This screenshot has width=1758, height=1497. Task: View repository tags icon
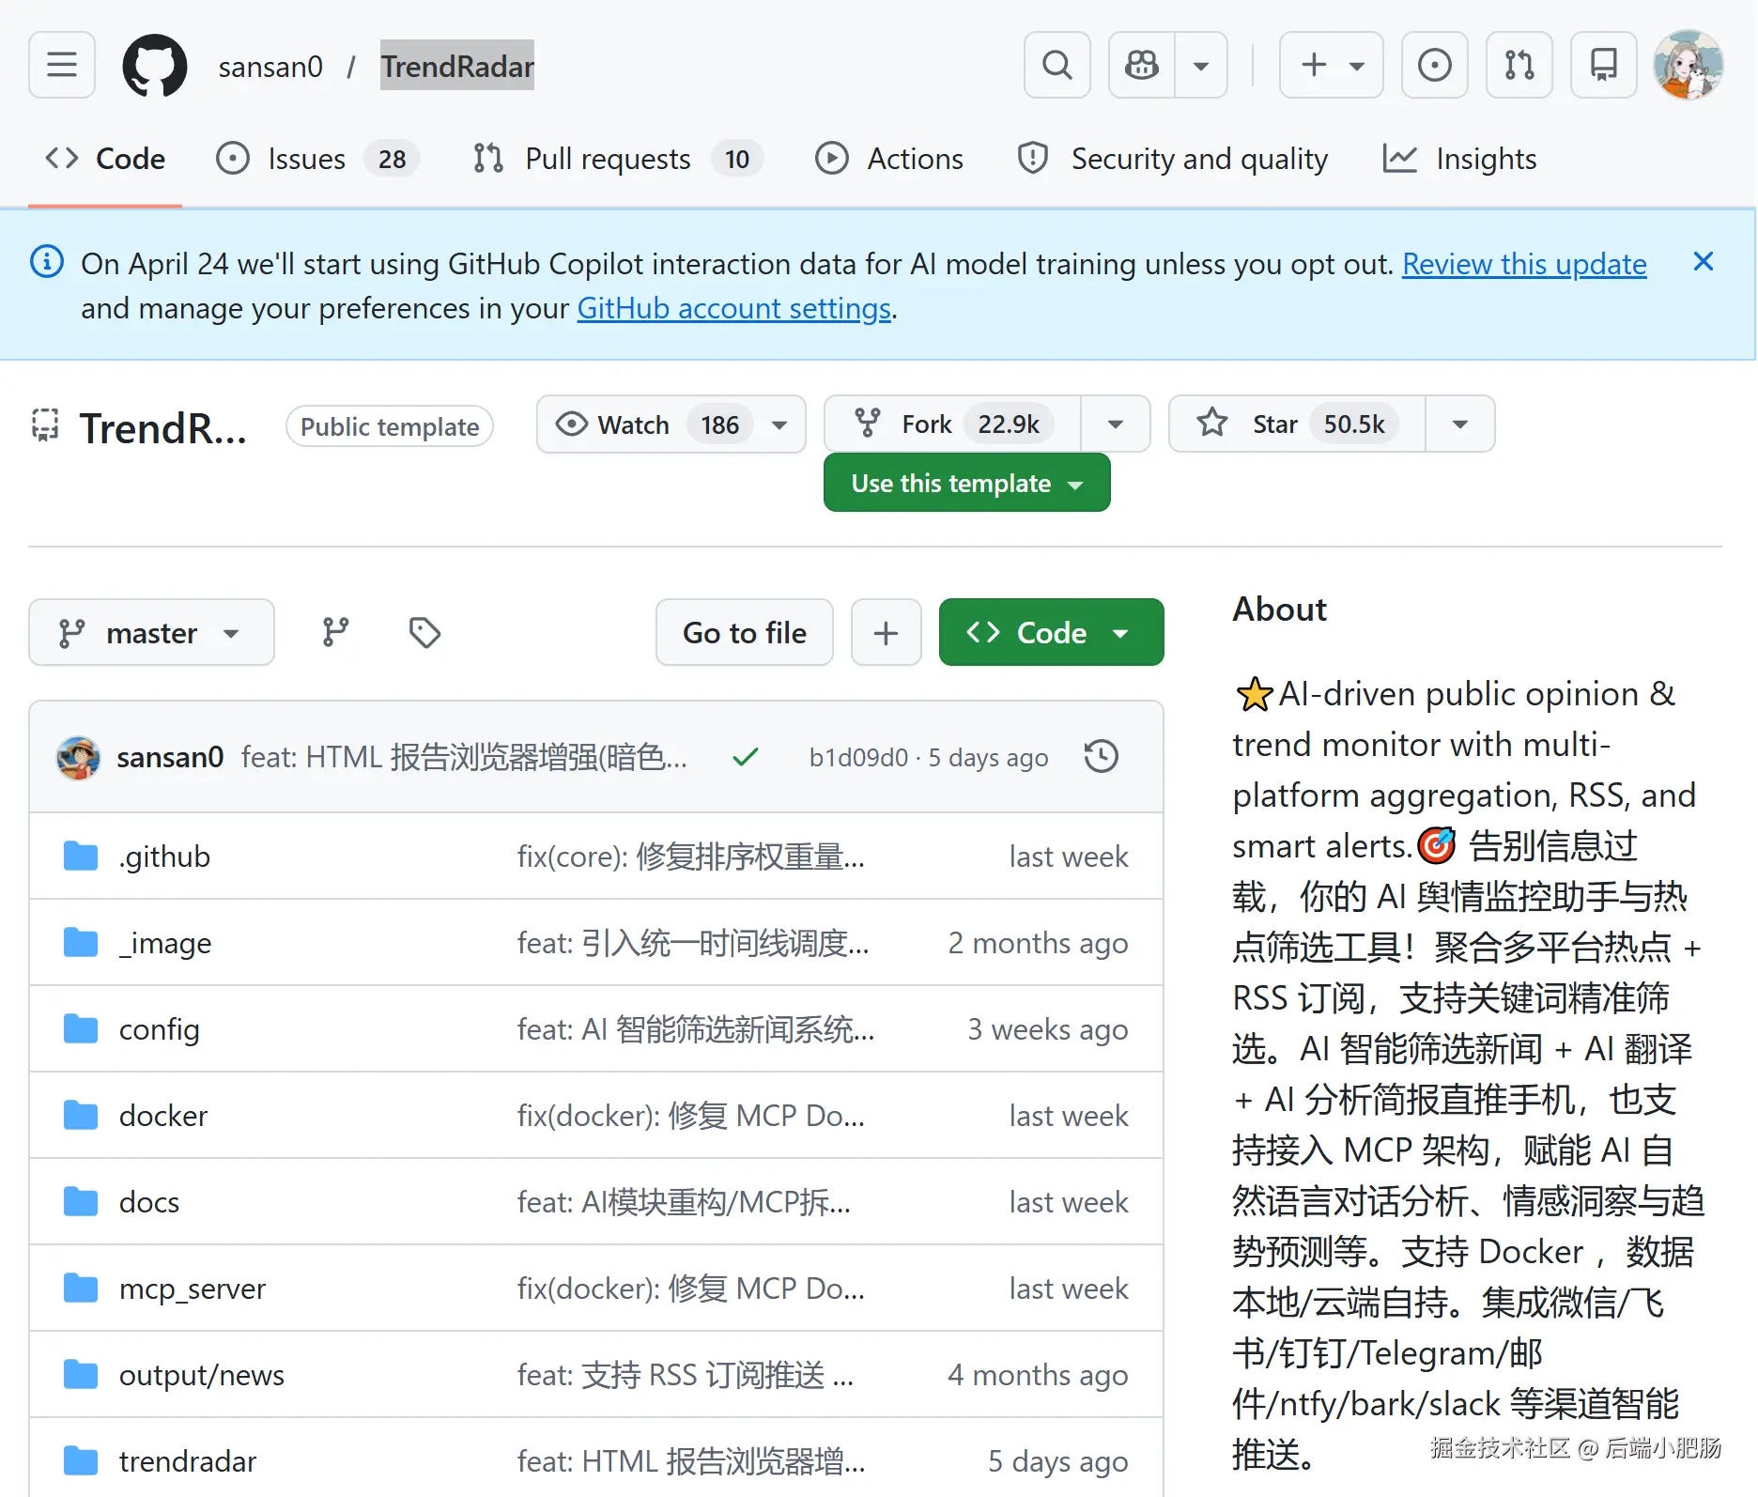click(x=424, y=632)
